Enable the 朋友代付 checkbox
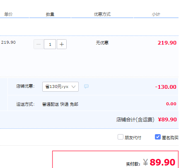181x168 pixels. coord(121,137)
